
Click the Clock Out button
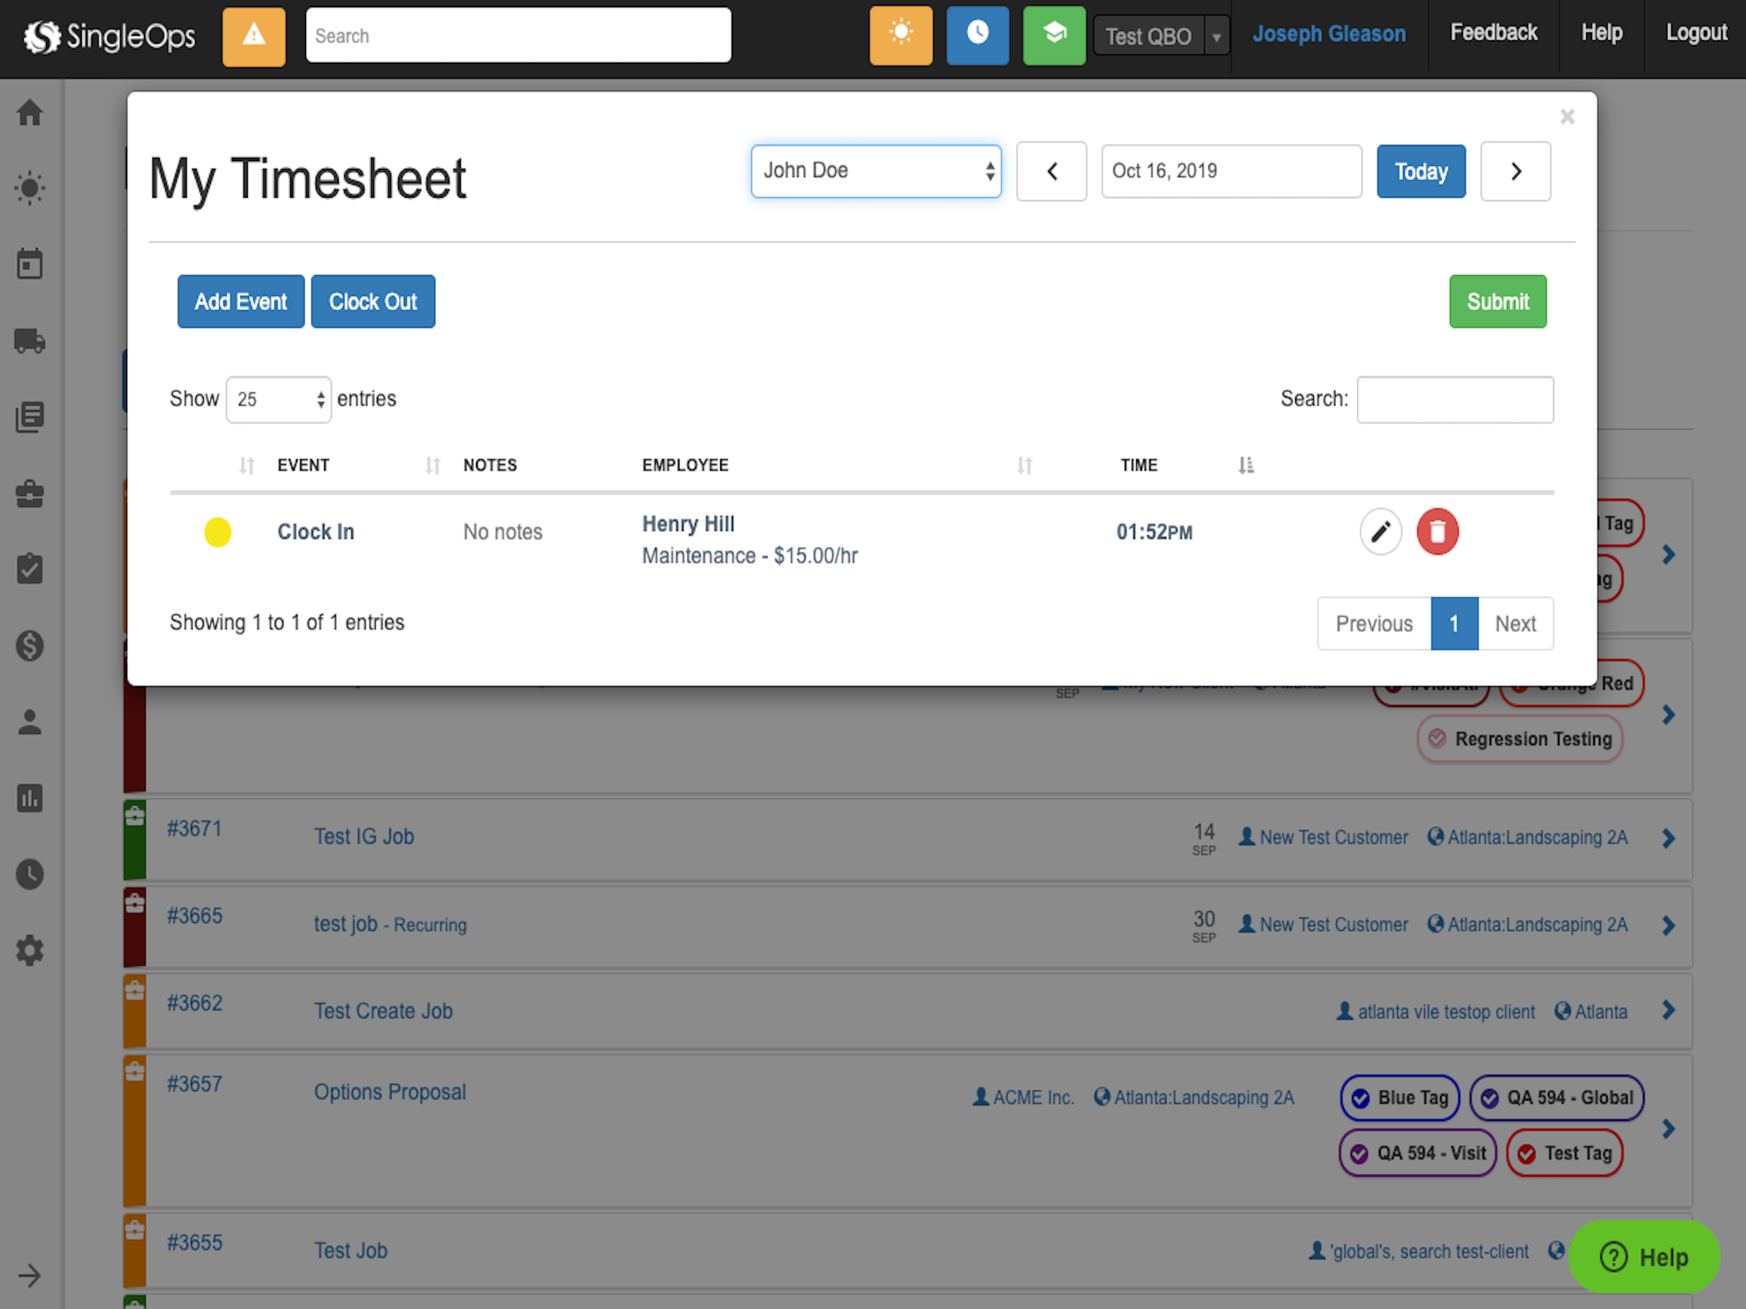point(373,302)
